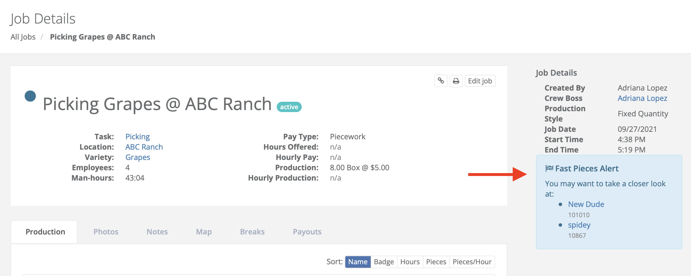Open the Grapes variety link
Screen dimensions: 691x276
point(138,157)
